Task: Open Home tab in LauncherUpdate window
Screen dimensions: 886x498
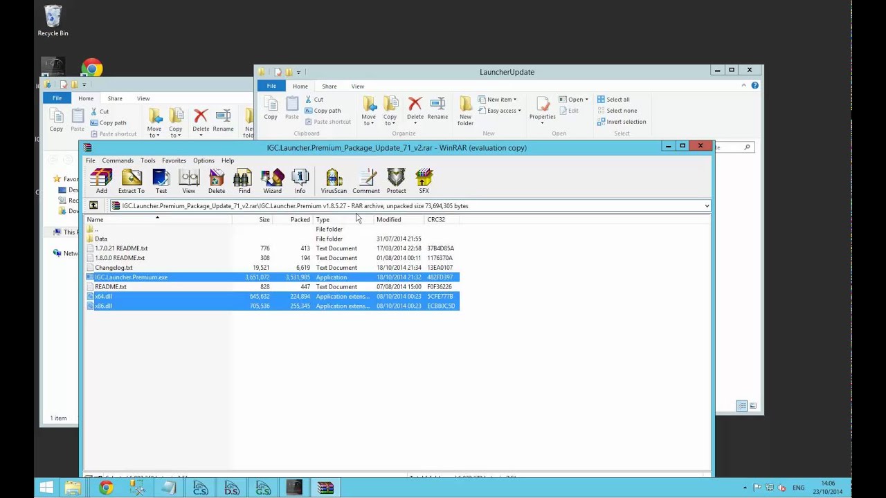Action: tap(300, 86)
